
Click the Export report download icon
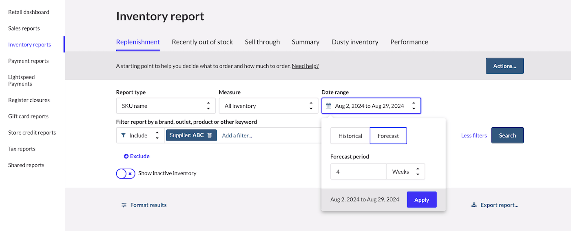474,205
